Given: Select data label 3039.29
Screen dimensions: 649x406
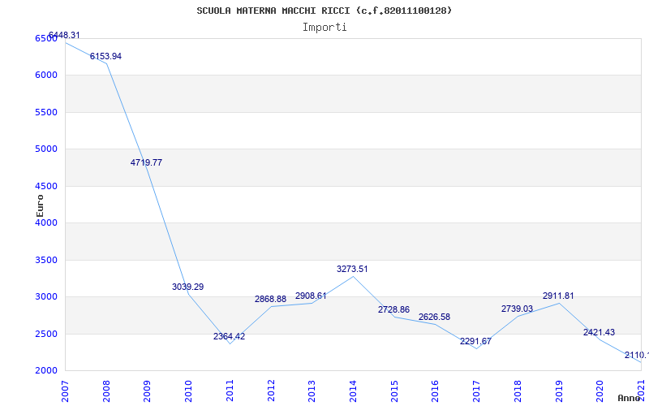Looking at the screenshot, I should click(x=188, y=287).
